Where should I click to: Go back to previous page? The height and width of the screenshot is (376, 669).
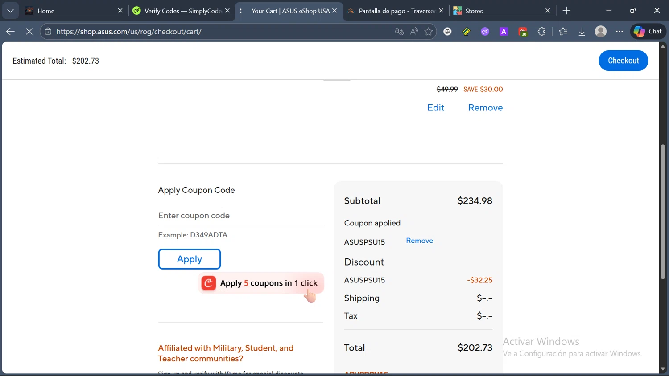(10, 31)
